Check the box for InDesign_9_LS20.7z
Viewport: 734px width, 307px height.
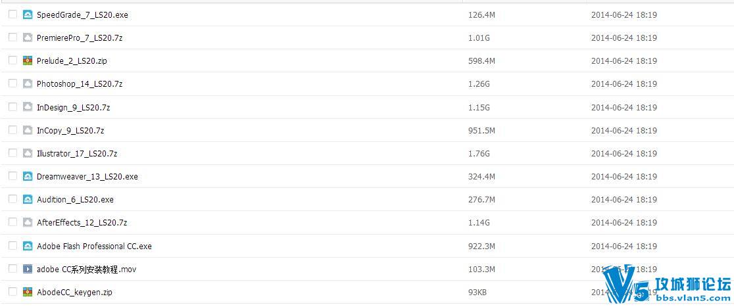point(12,106)
